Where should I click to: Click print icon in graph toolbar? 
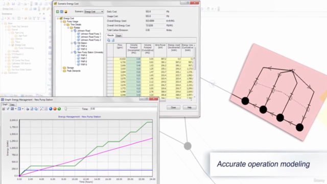coord(28,109)
